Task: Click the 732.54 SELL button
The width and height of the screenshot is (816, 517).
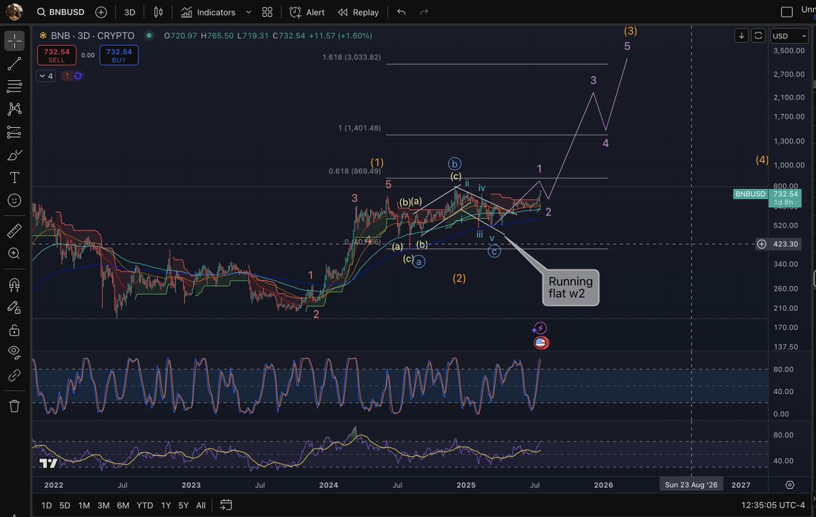Action: pyautogui.click(x=56, y=55)
